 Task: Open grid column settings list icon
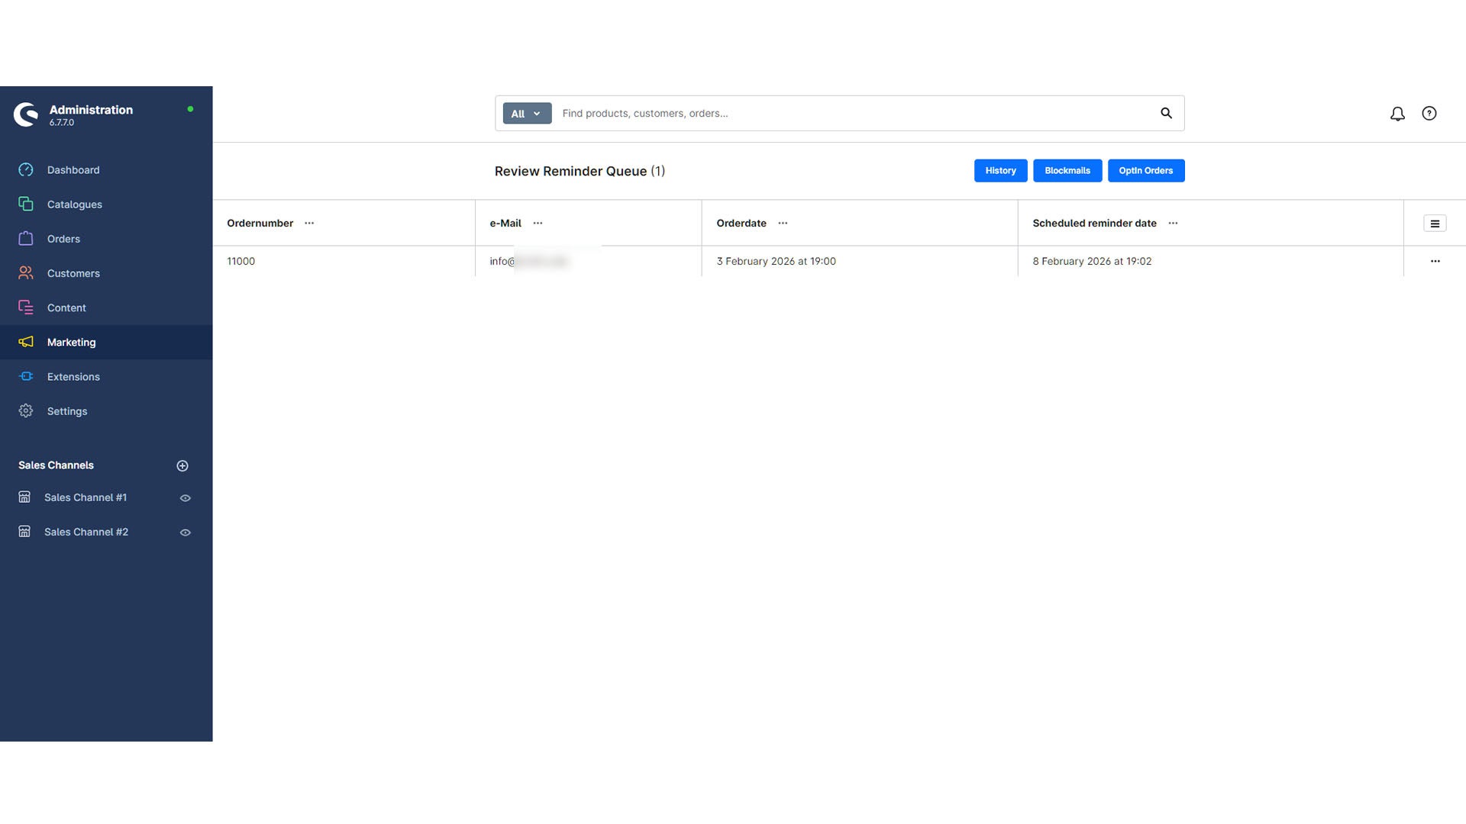[1435, 224]
